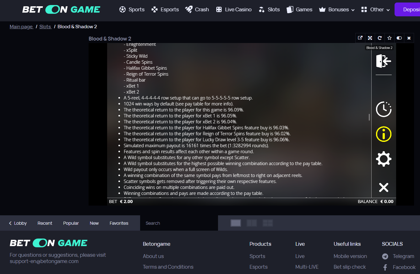Select single game view layout
The width and height of the screenshot is (420, 274).
click(x=236, y=223)
